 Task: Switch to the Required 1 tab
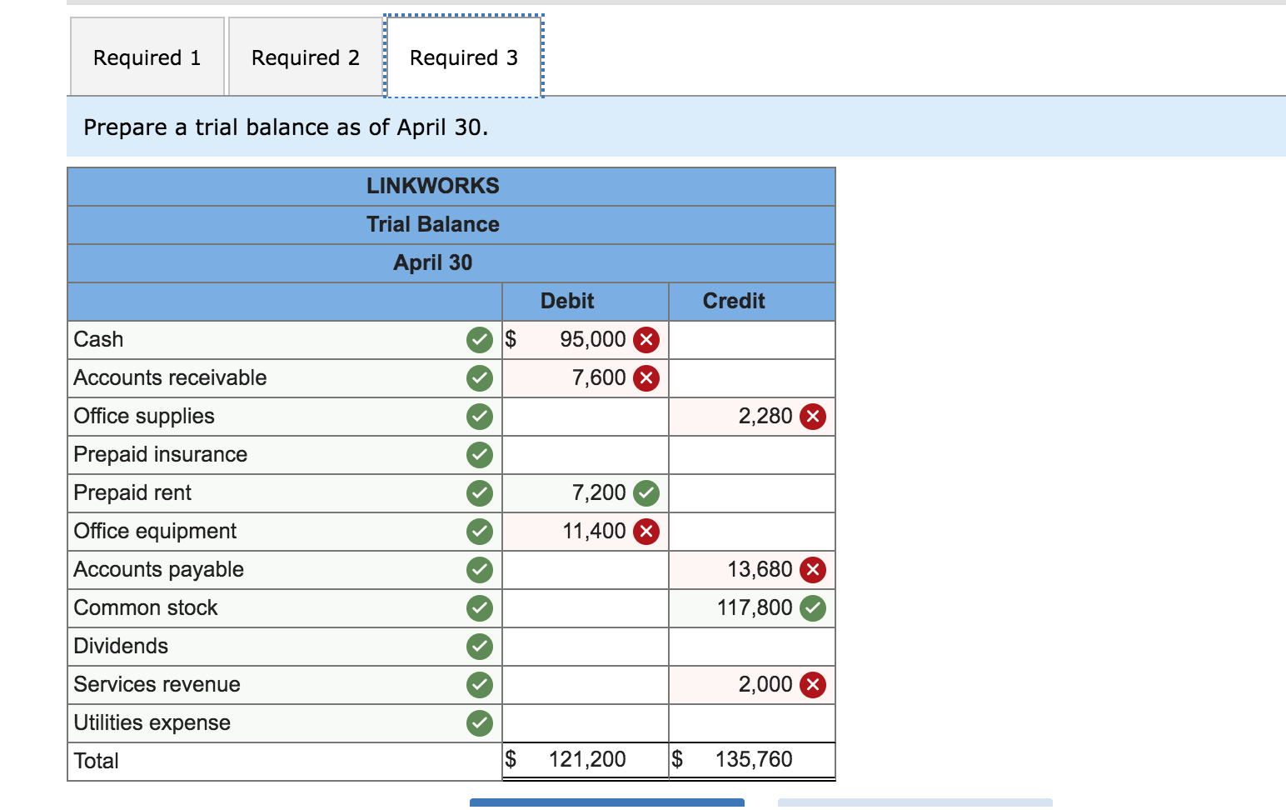pyautogui.click(x=147, y=57)
